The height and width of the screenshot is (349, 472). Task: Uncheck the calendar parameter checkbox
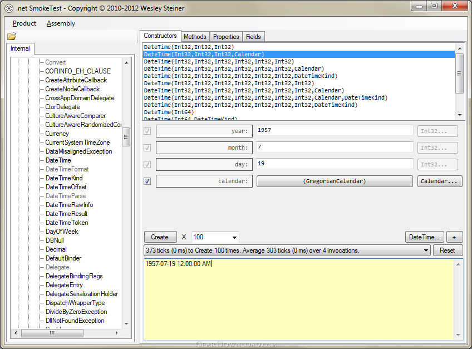147,181
